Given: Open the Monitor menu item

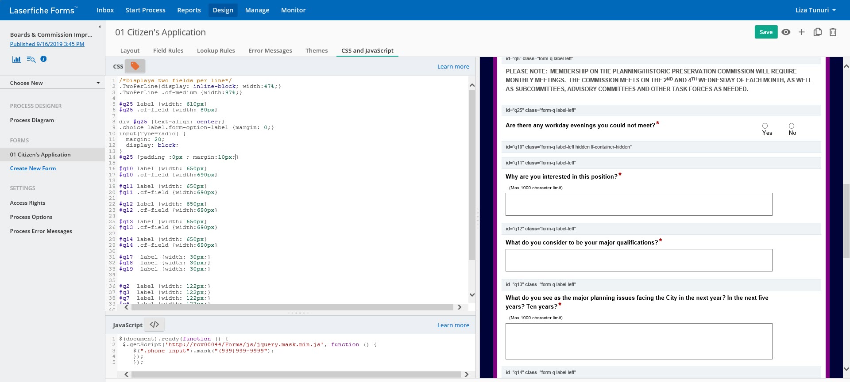Looking at the screenshot, I should coord(293,10).
